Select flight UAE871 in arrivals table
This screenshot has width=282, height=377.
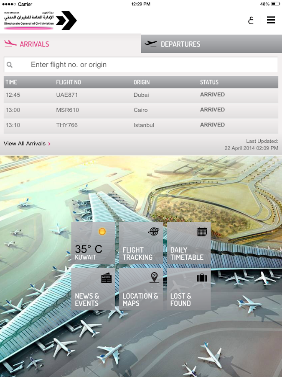[x=67, y=95]
